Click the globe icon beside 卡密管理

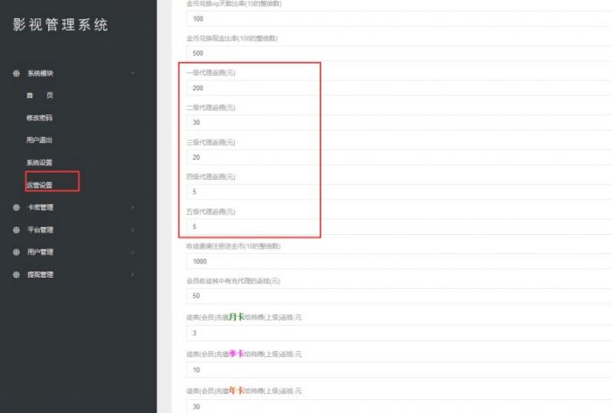click(x=16, y=207)
